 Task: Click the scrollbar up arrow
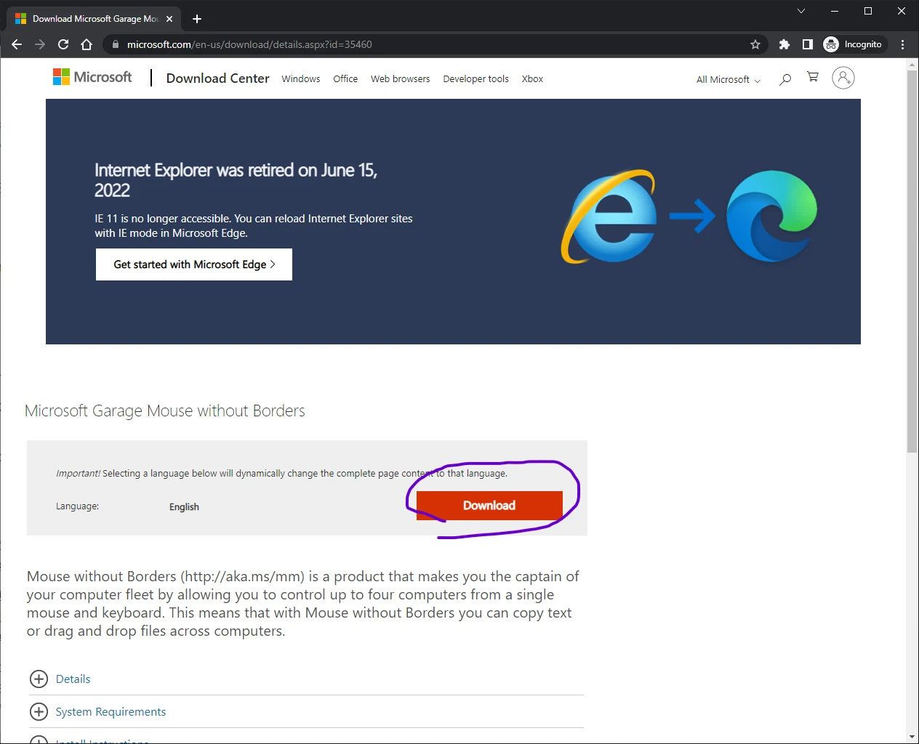pyautogui.click(x=912, y=65)
